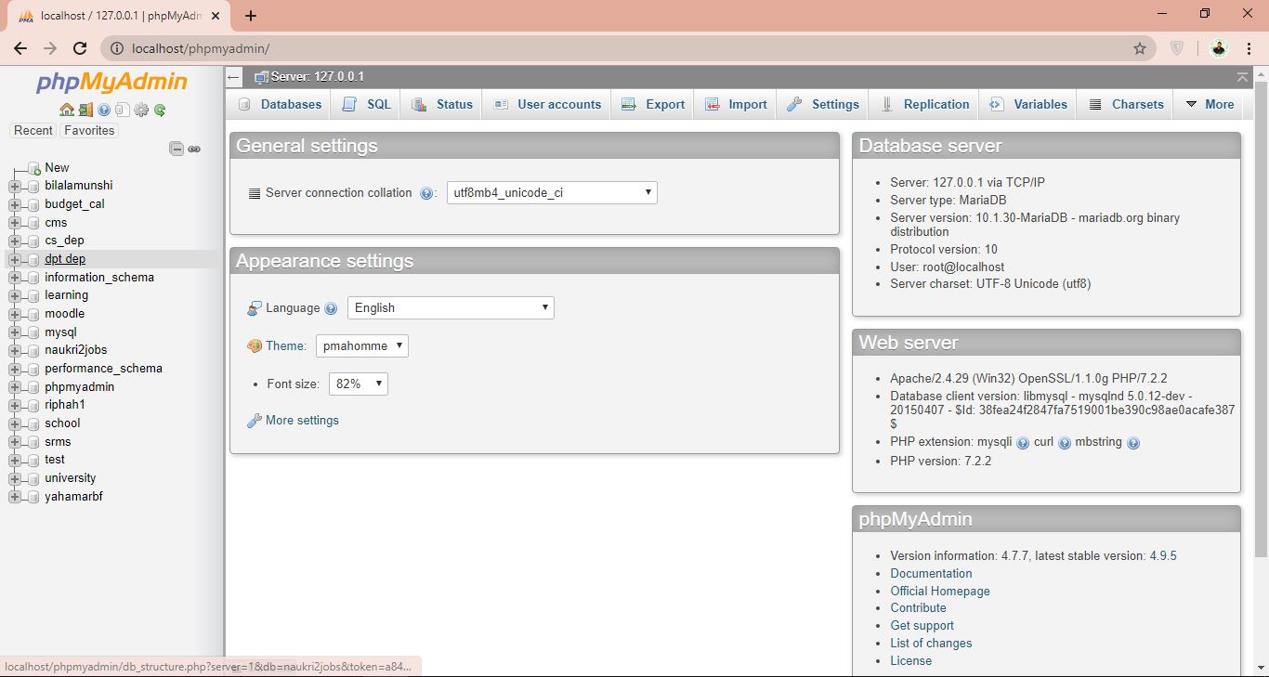The image size is (1269, 677).
Task: Open new browser tab with plus
Action: point(251,16)
